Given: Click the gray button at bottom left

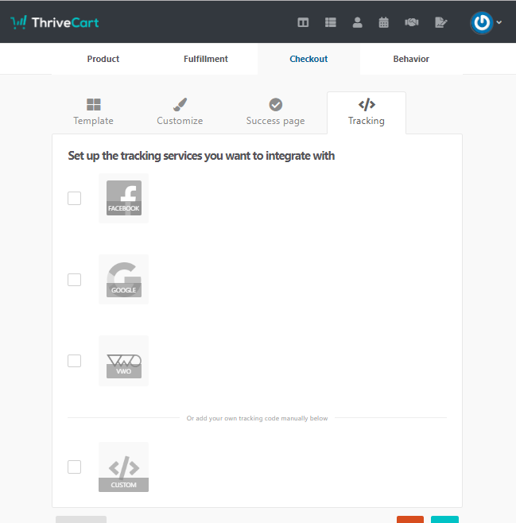Looking at the screenshot, I should pos(81,519).
